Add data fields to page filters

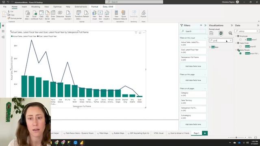pyautogui.click(x=193, y=80)
